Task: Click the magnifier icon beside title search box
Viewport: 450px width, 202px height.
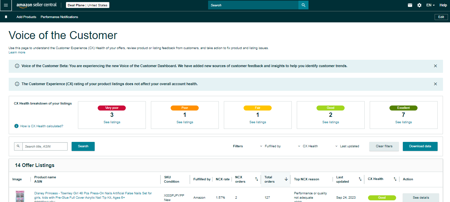Action: click(18, 146)
